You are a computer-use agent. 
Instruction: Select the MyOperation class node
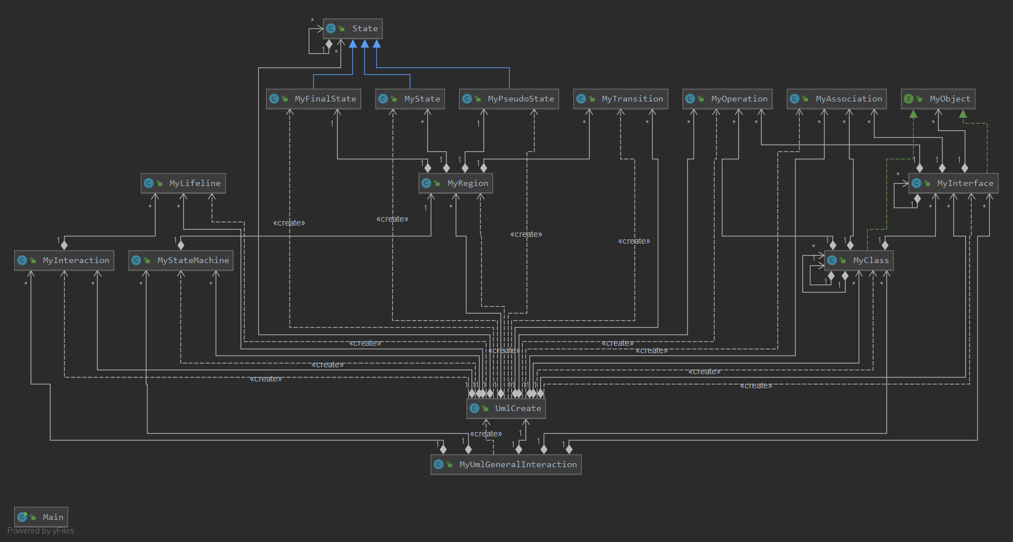pyautogui.click(x=728, y=99)
